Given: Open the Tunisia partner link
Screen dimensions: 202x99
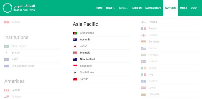Looking at the screenshot, I should 16,22.
